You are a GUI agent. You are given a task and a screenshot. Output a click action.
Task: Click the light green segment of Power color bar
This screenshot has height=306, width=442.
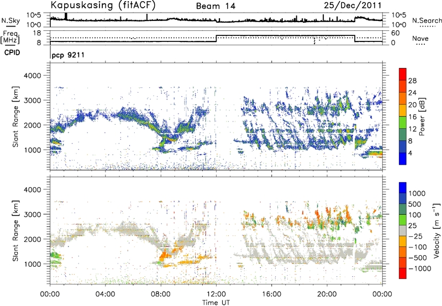click(x=403, y=122)
